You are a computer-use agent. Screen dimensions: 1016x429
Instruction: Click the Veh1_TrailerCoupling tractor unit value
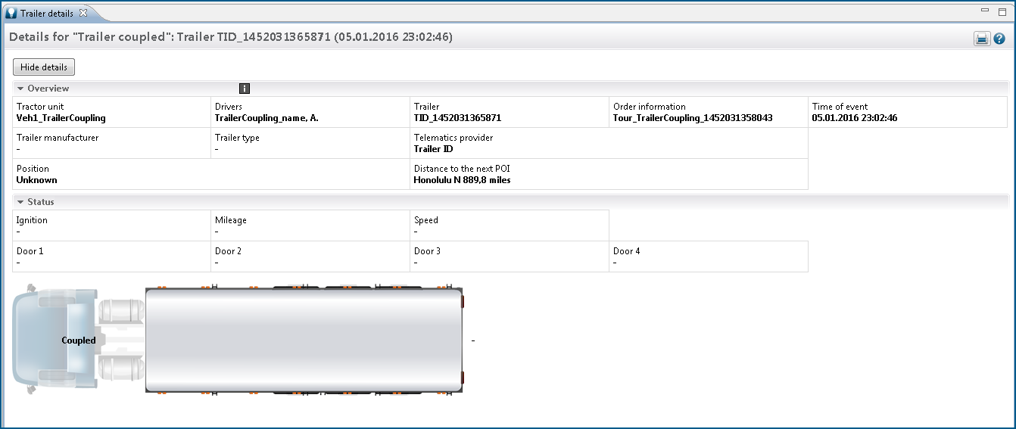pyautogui.click(x=61, y=118)
